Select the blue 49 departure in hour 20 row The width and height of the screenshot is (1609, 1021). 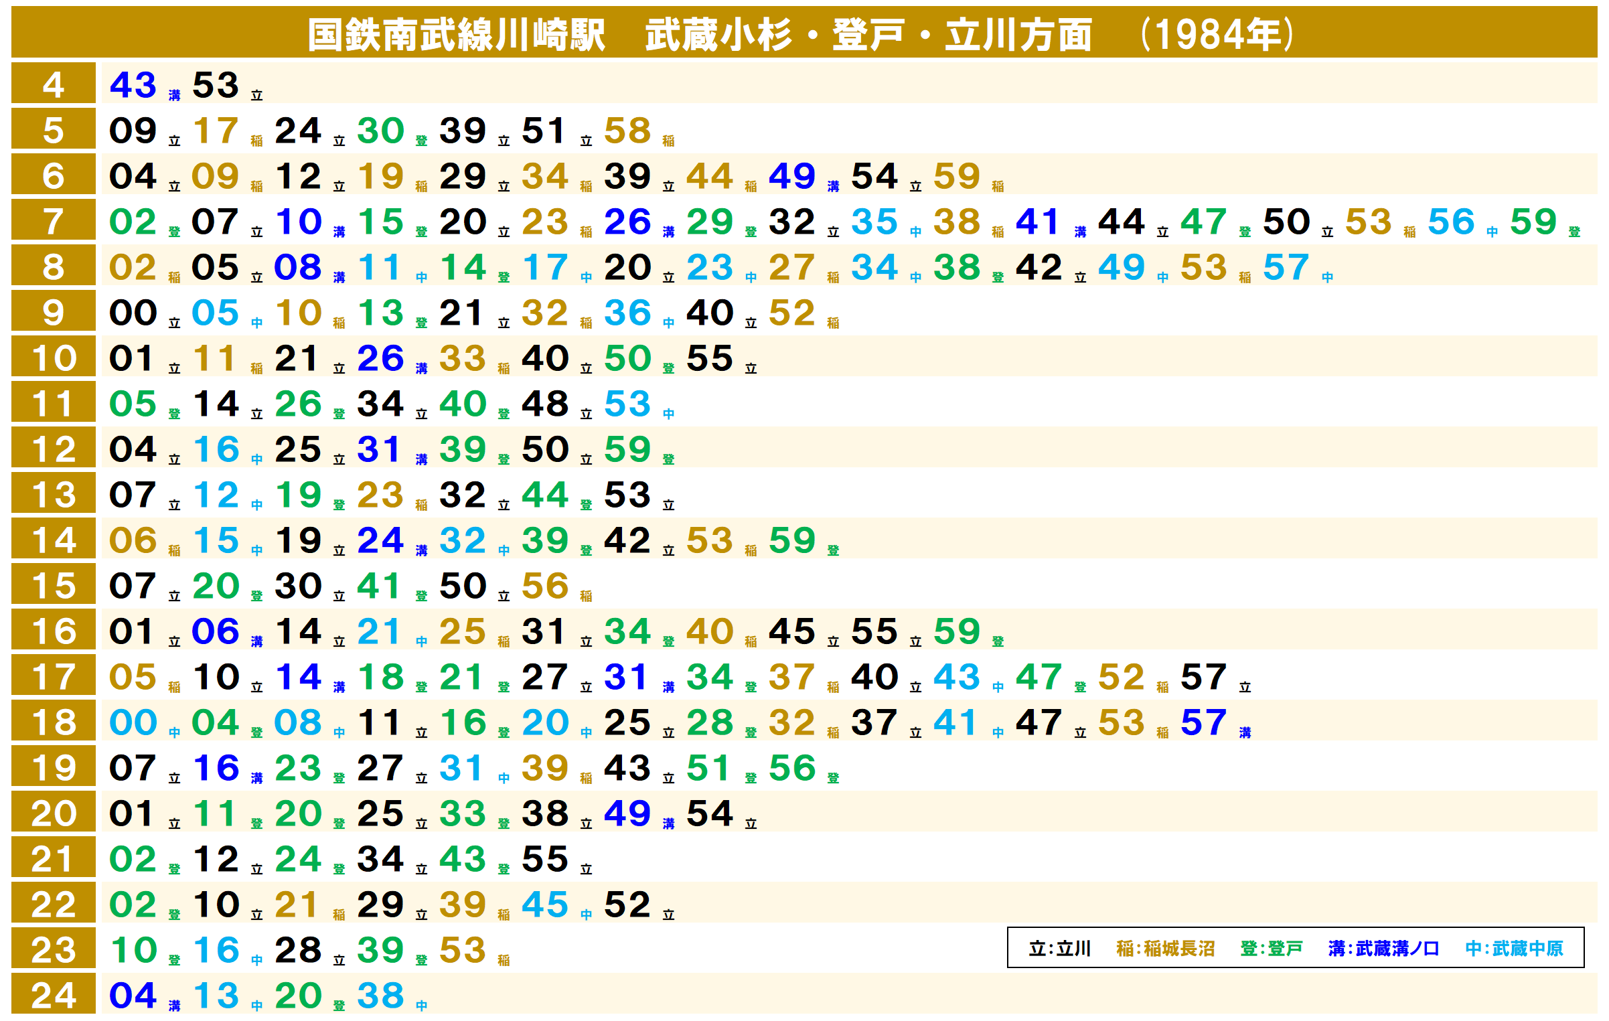pyautogui.click(x=627, y=813)
